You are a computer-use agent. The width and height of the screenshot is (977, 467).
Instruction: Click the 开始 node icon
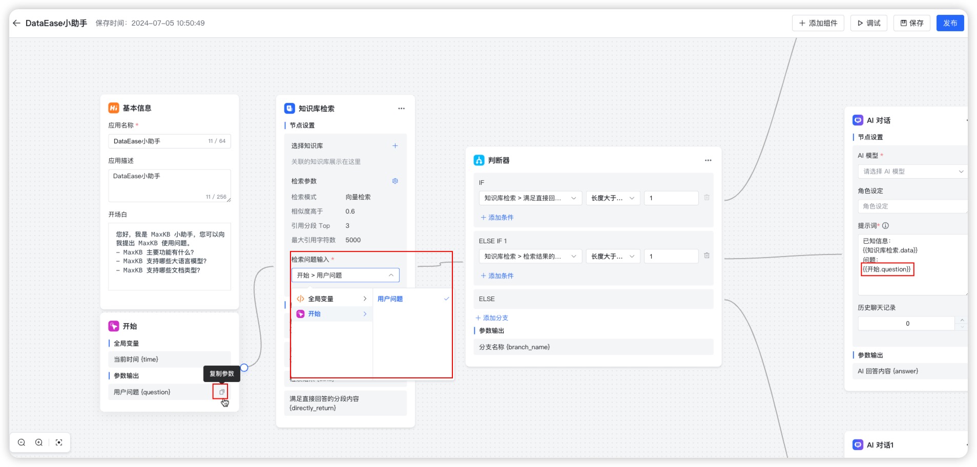tap(114, 326)
